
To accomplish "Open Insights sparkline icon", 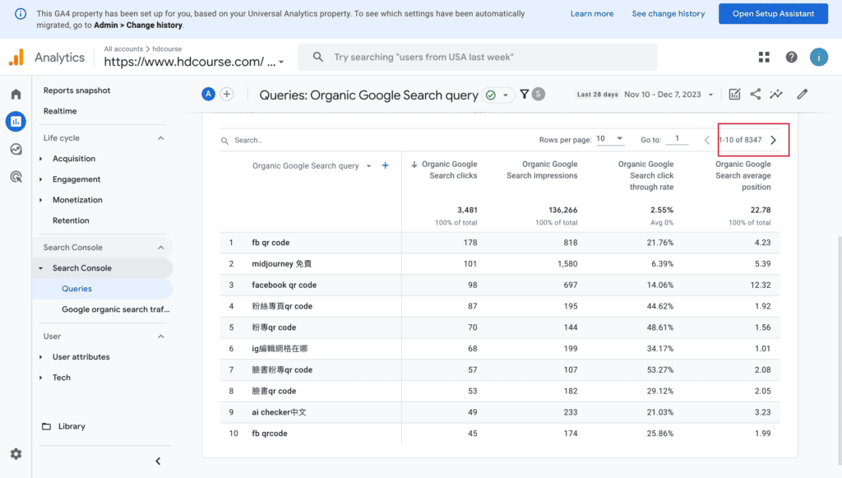I will click(776, 95).
